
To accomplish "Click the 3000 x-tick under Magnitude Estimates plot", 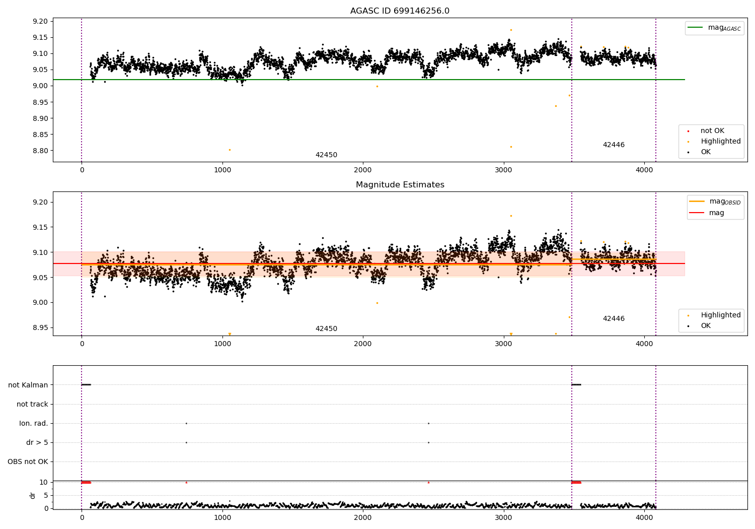I will click(x=504, y=344).
